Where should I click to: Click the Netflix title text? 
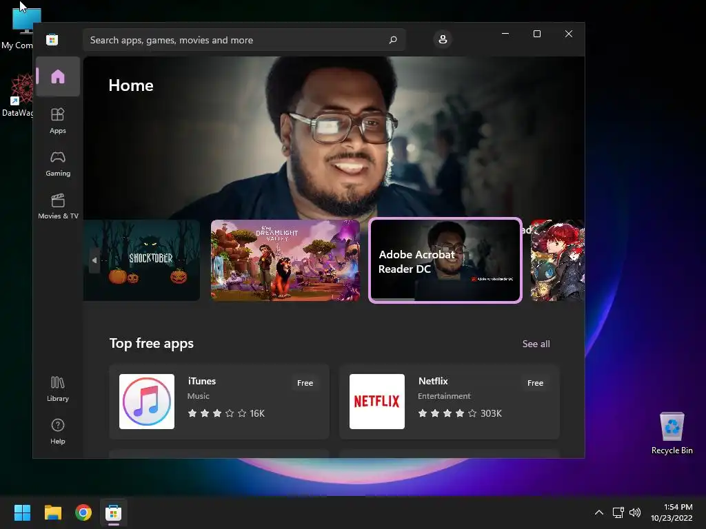[x=433, y=381]
